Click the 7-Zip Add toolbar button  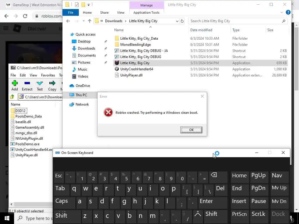pos(15,85)
